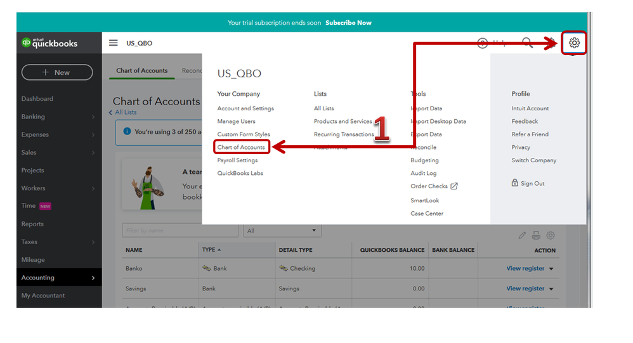Open SmartLook under Tools

tap(425, 200)
